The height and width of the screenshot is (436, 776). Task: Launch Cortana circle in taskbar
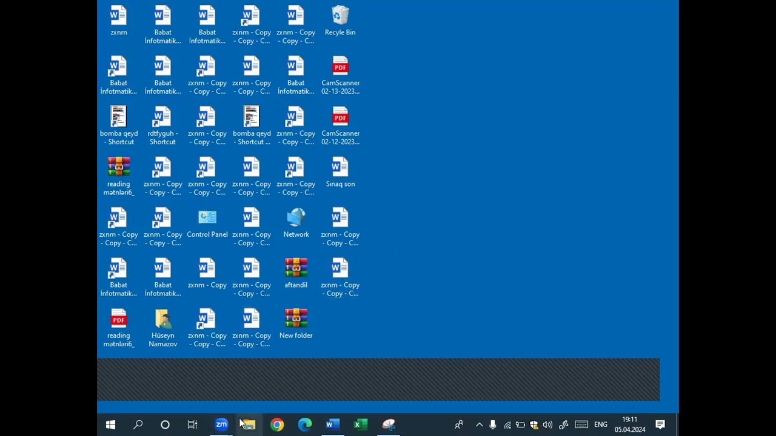click(165, 424)
